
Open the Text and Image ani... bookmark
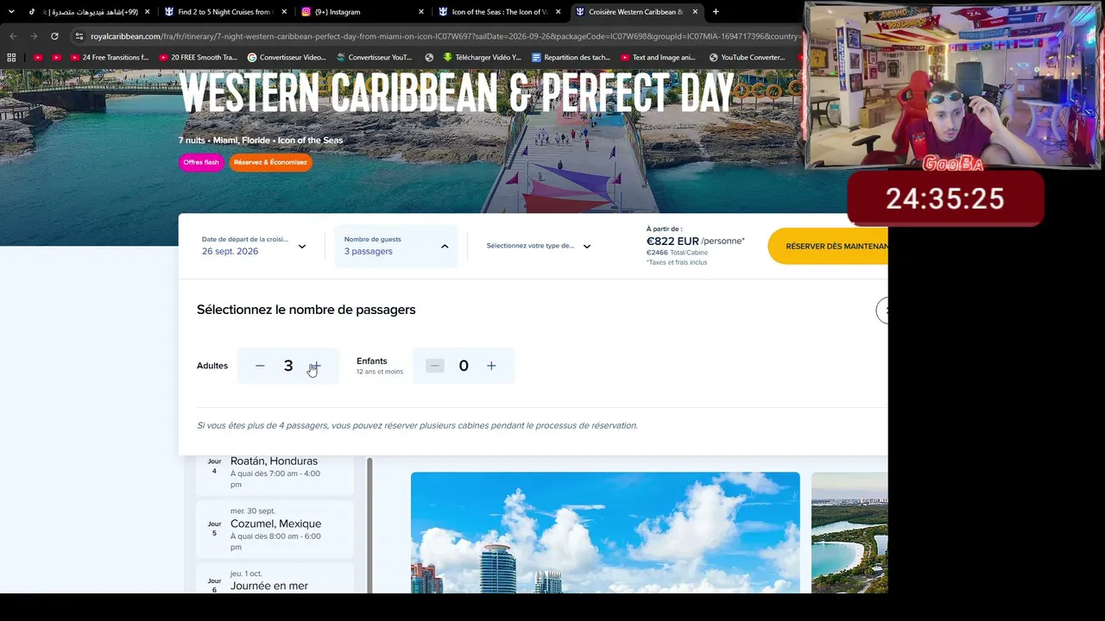coord(658,58)
